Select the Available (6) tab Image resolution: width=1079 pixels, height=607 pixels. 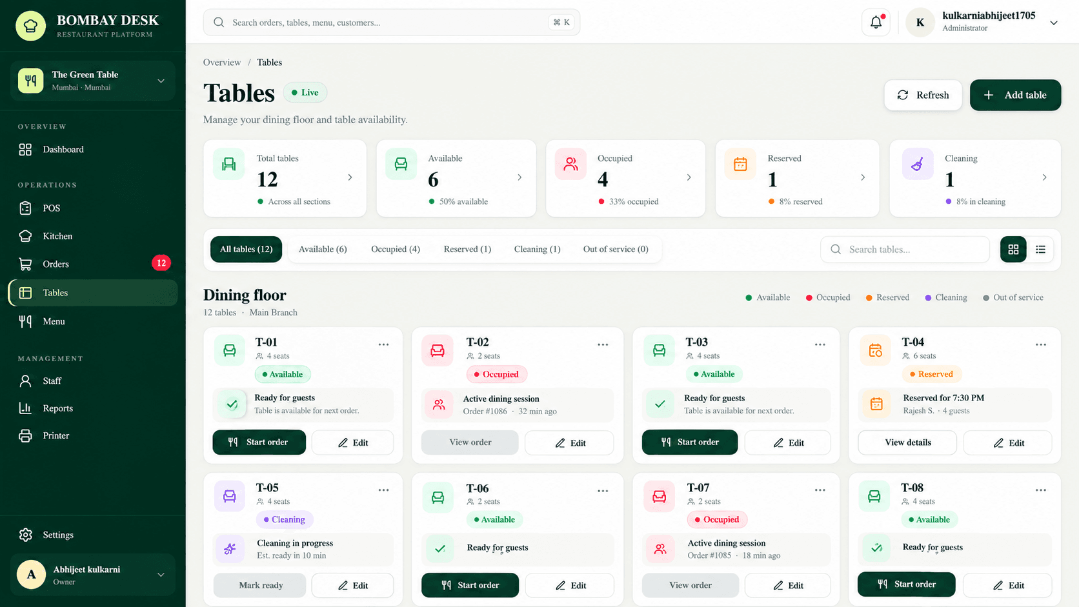[323, 249]
